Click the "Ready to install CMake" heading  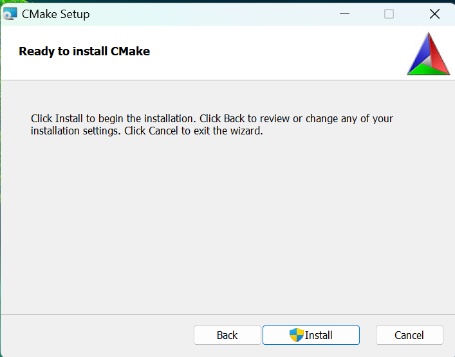(84, 51)
